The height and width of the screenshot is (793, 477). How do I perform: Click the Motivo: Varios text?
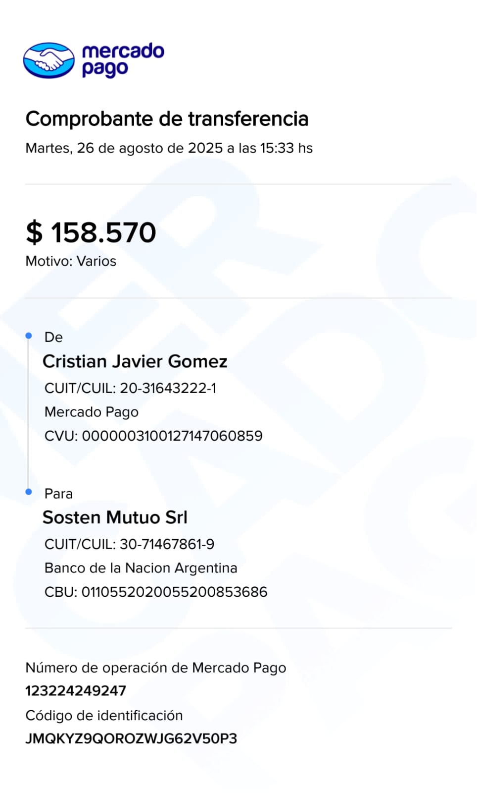71,261
